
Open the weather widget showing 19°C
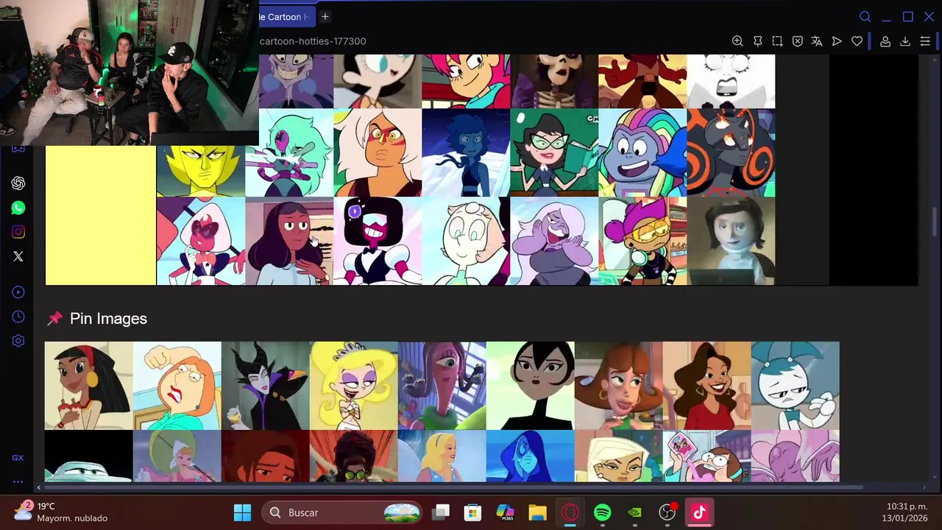pyautogui.click(x=60, y=512)
